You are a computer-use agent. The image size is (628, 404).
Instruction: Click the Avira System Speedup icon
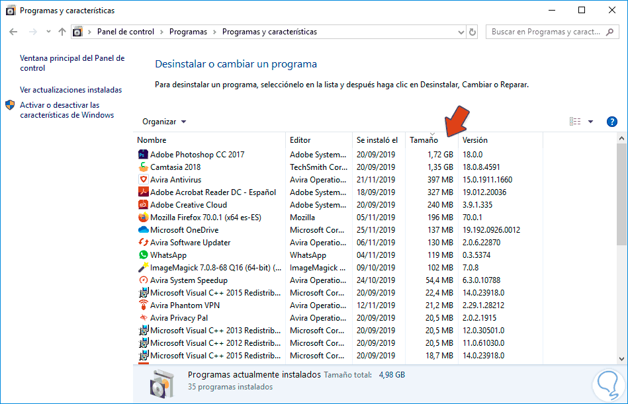(x=143, y=280)
